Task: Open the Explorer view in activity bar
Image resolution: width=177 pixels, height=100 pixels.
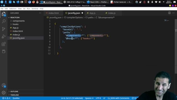Action: (x=4, y=14)
